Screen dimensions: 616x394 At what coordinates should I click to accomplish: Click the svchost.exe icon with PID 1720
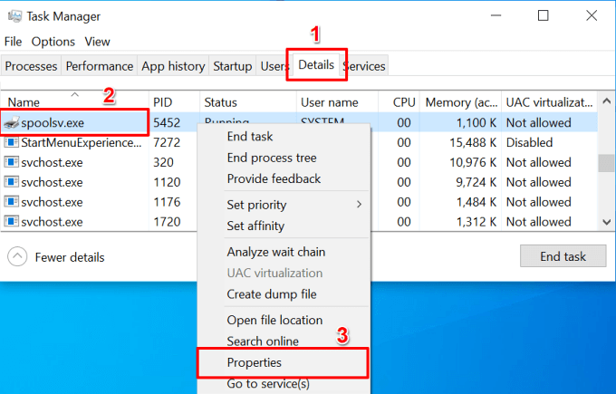pyautogui.click(x=12, y=222)
